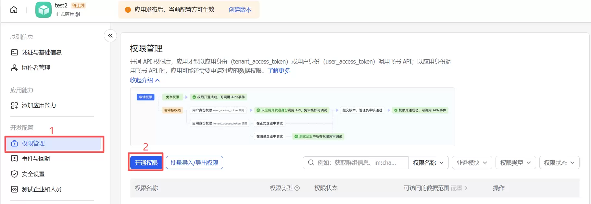Click the 安全设置 shield icon
Viewport: 591px width, 204px height.
(x=14, y=174)
